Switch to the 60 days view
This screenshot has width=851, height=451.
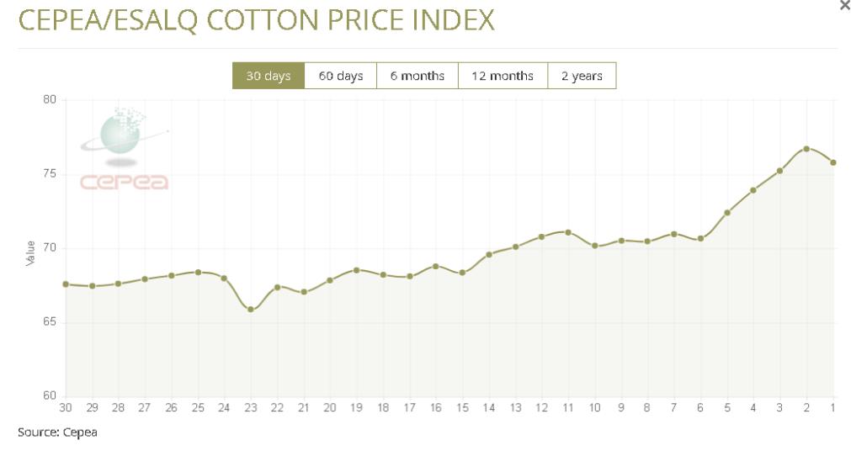[x=340, y=76]
